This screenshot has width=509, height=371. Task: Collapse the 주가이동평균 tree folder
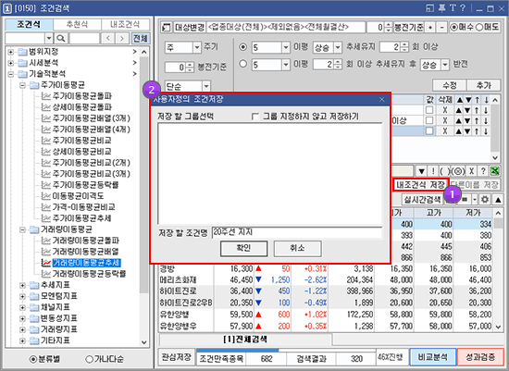[x=22, y=85]
